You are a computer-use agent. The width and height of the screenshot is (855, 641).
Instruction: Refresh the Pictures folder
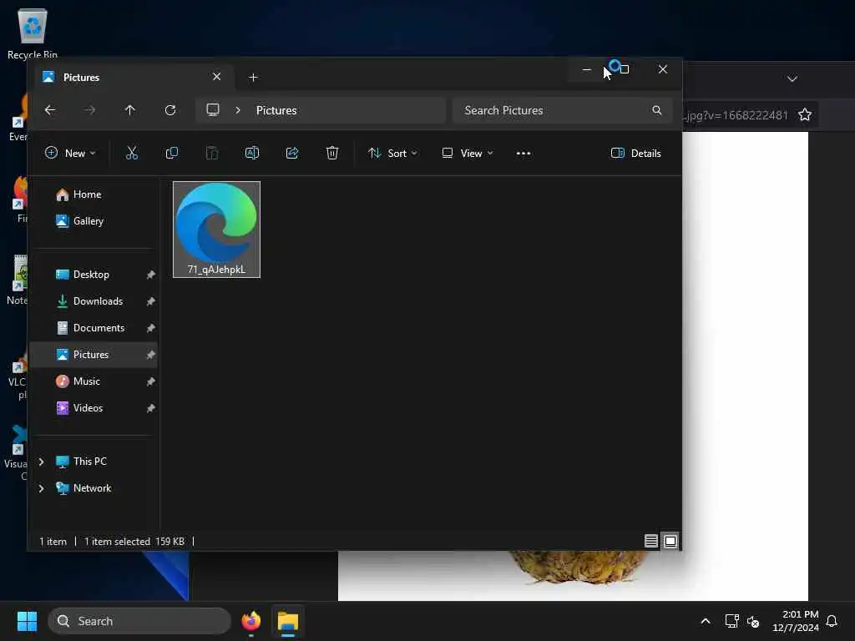point(170,110)
